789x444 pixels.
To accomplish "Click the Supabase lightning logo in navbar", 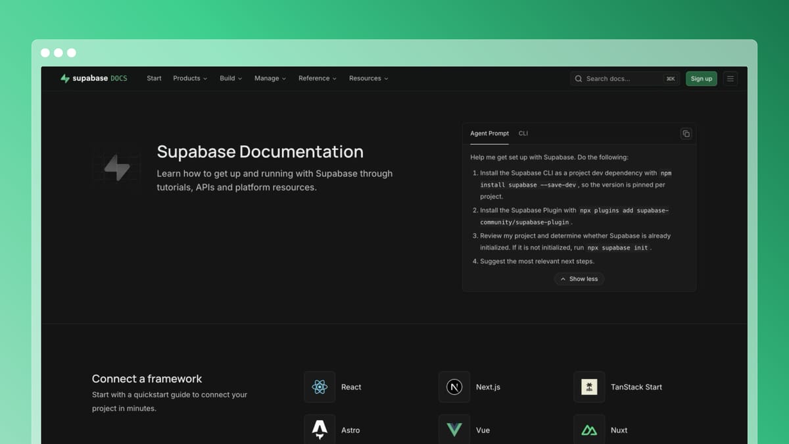I will pyautogui.click(x=64, y=78).
